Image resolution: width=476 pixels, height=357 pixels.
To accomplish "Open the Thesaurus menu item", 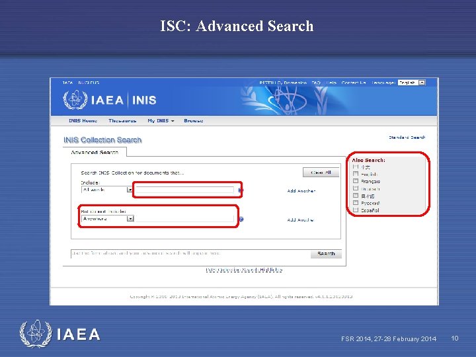I will pyautogui.click(x=122, y=121).
